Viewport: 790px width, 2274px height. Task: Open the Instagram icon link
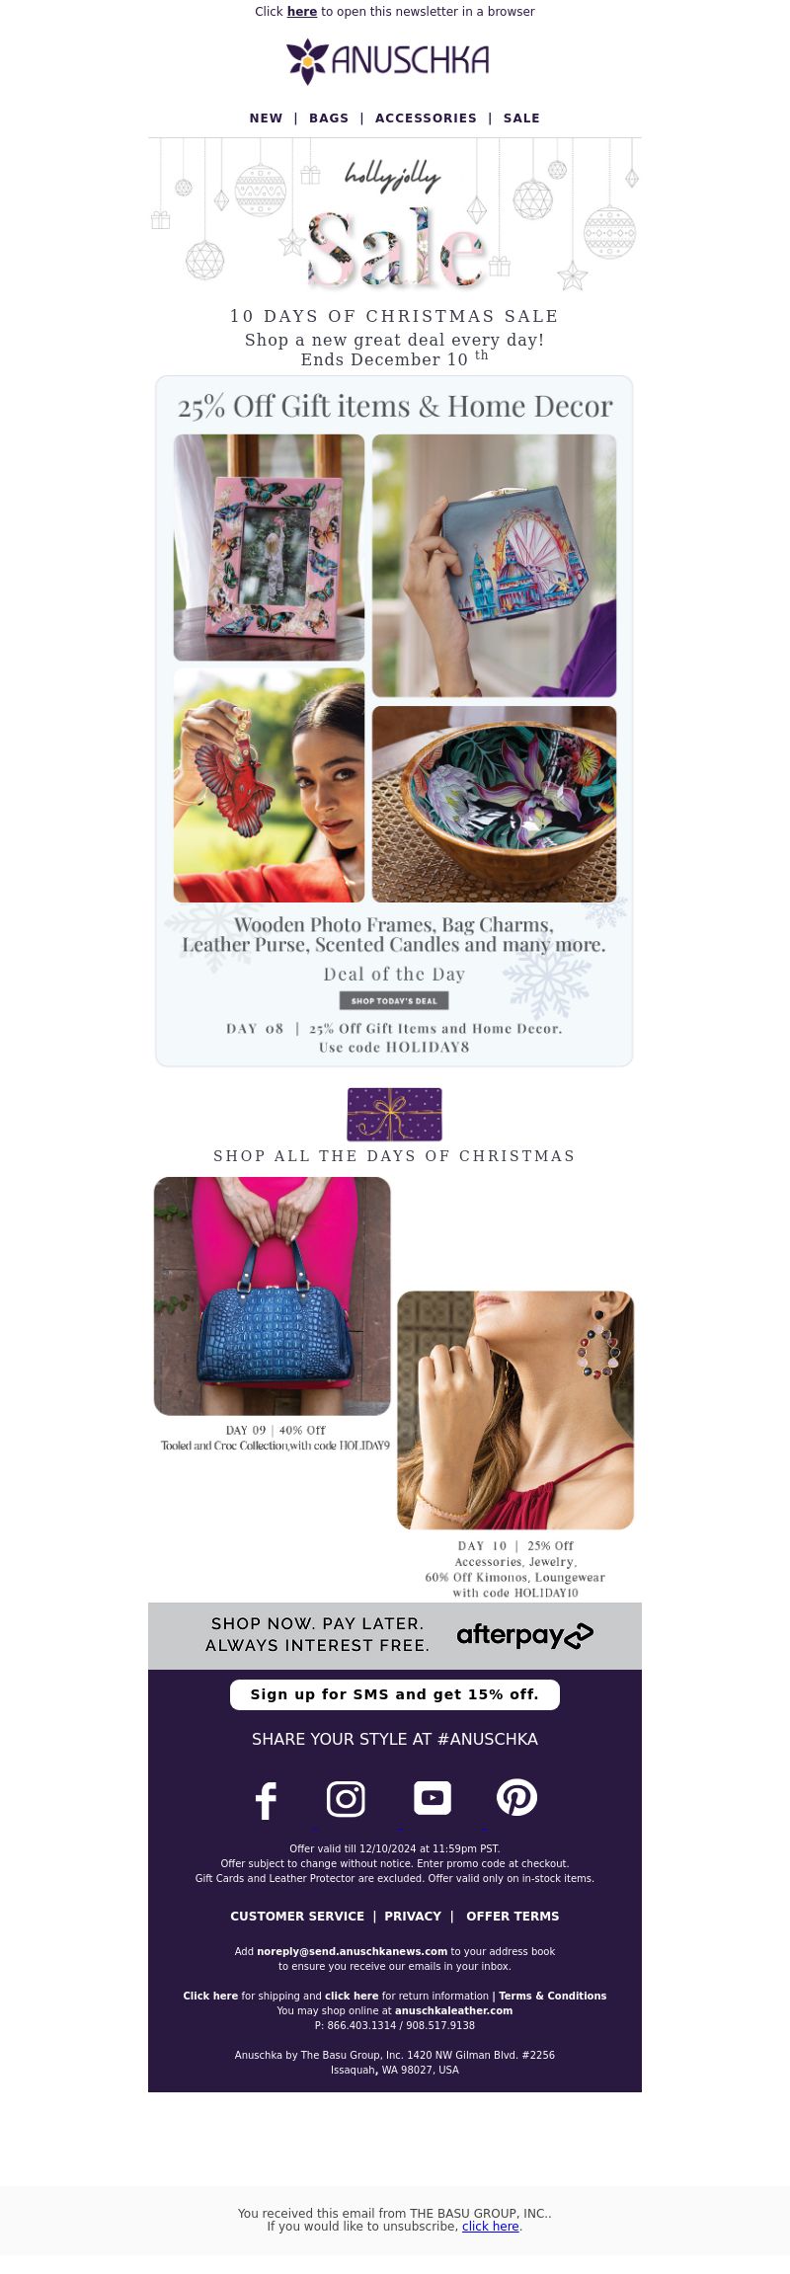[x=346, y=1798]
